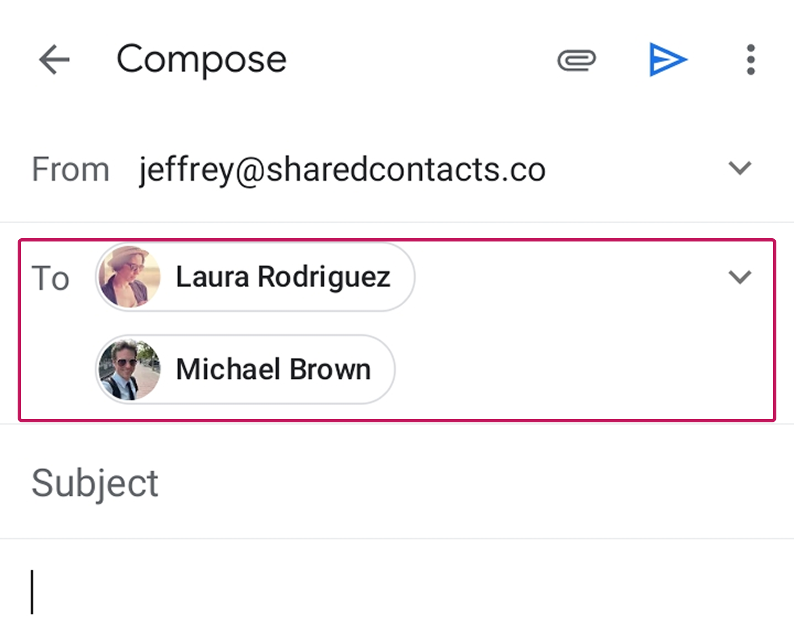Click blank header space right of Compose title
The width and height of the screenshot is (794, 623).
coord(419,60)
